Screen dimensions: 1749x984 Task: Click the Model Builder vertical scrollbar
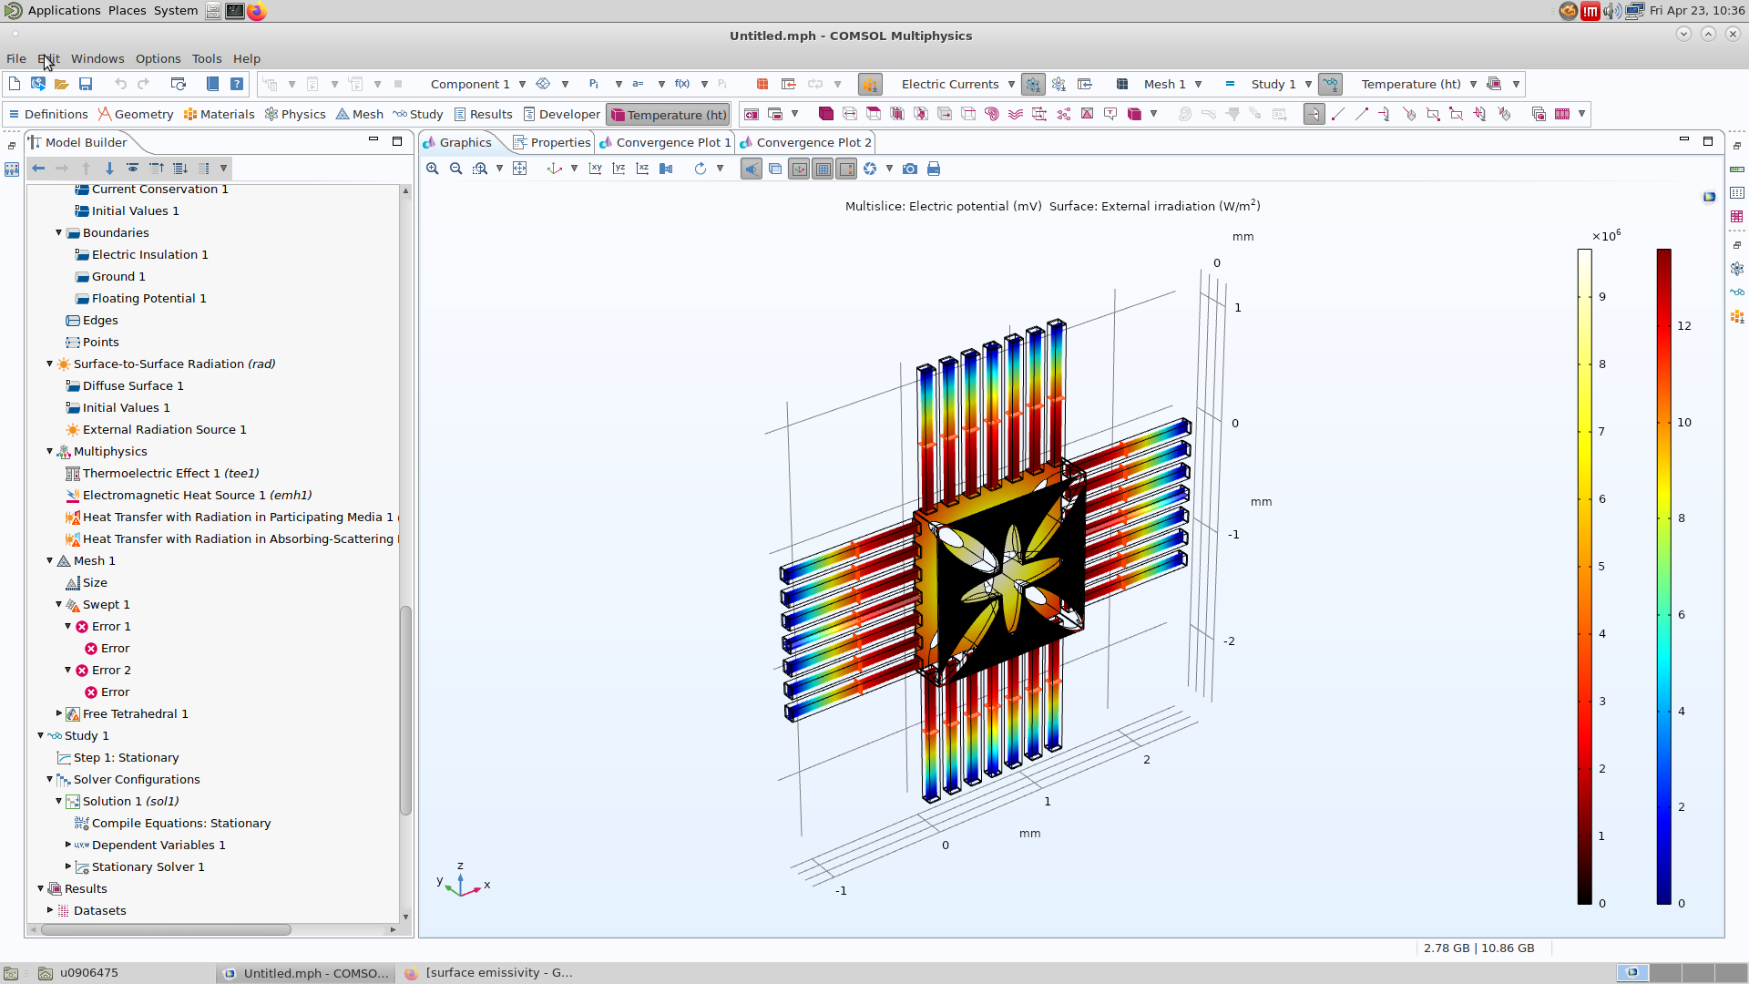click(405, 711)
